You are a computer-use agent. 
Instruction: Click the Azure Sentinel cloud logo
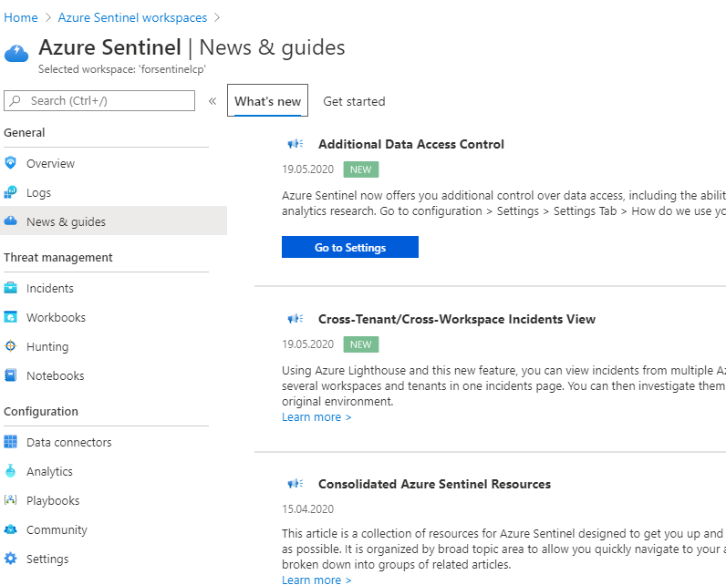16,53
